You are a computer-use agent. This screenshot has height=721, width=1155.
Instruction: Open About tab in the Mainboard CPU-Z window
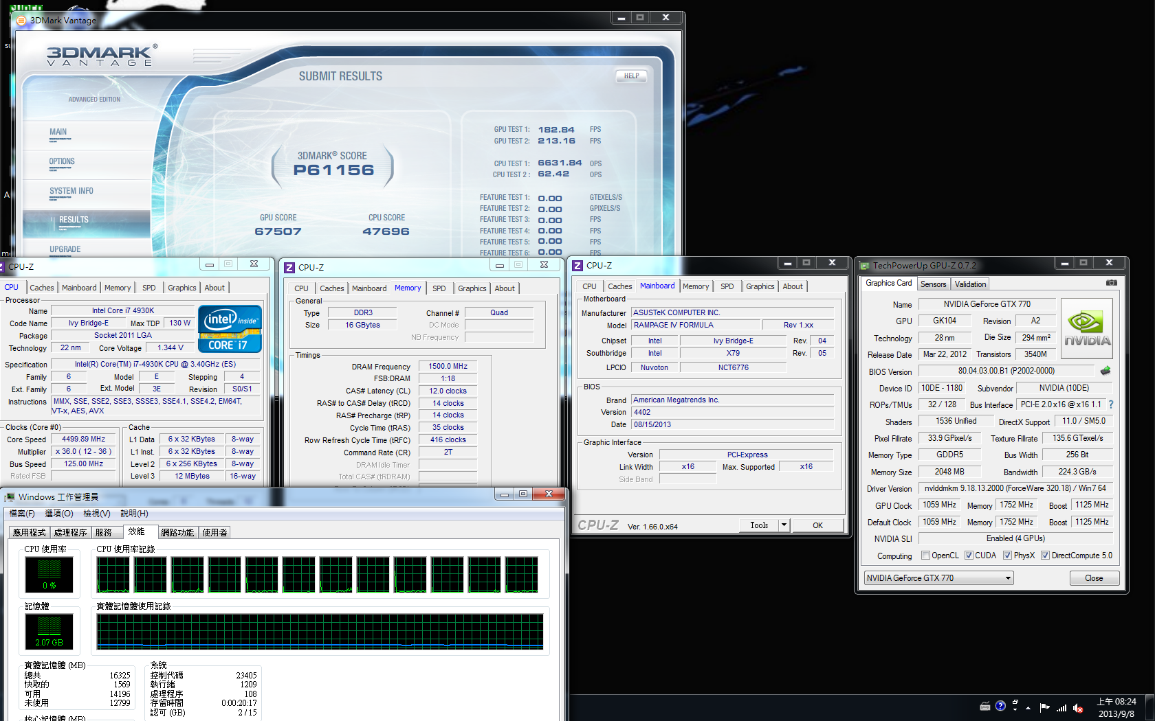point(792,286)
